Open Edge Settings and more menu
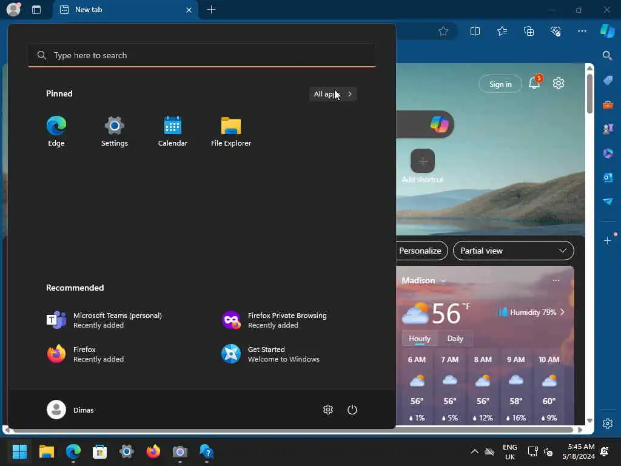The width and height of the screenshot is (621, 466). coord(582,31)
